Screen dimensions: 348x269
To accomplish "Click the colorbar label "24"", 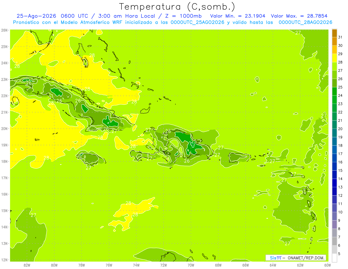I will [340, 95].
